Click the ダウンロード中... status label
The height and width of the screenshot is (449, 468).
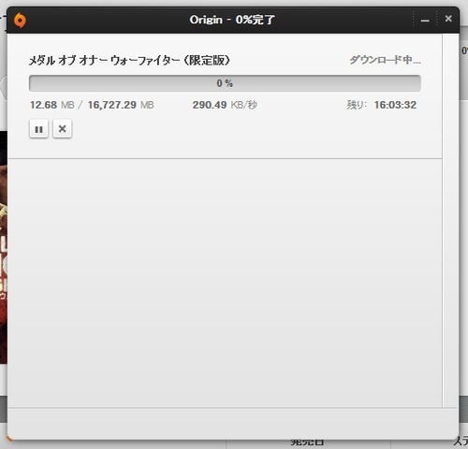click(x=385, y=60)
